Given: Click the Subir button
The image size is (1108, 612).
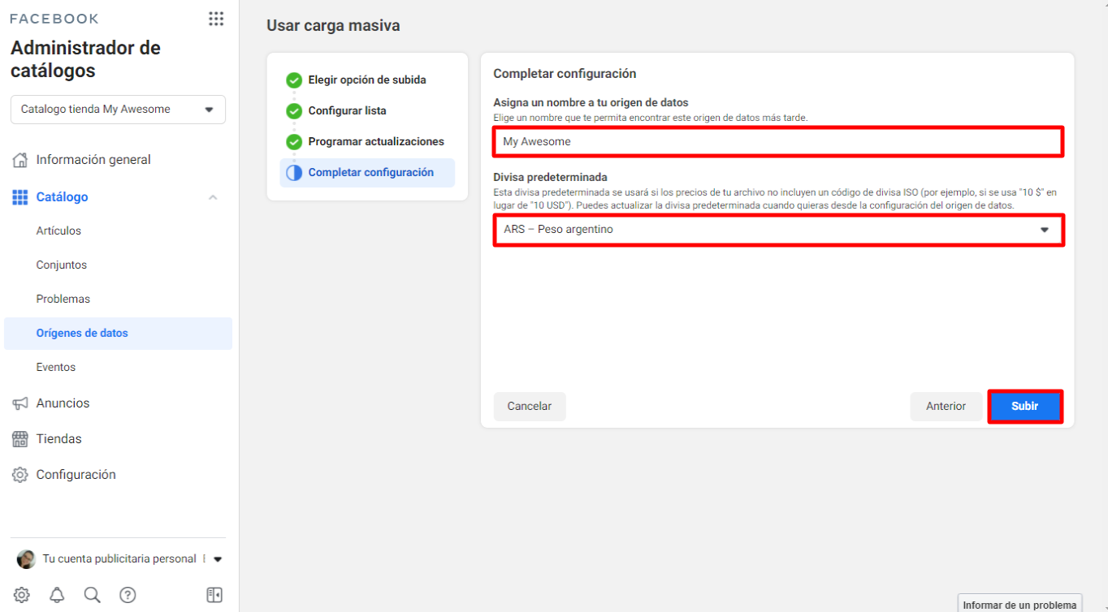Looking at the screenshot, I should tap(1025, 407).
